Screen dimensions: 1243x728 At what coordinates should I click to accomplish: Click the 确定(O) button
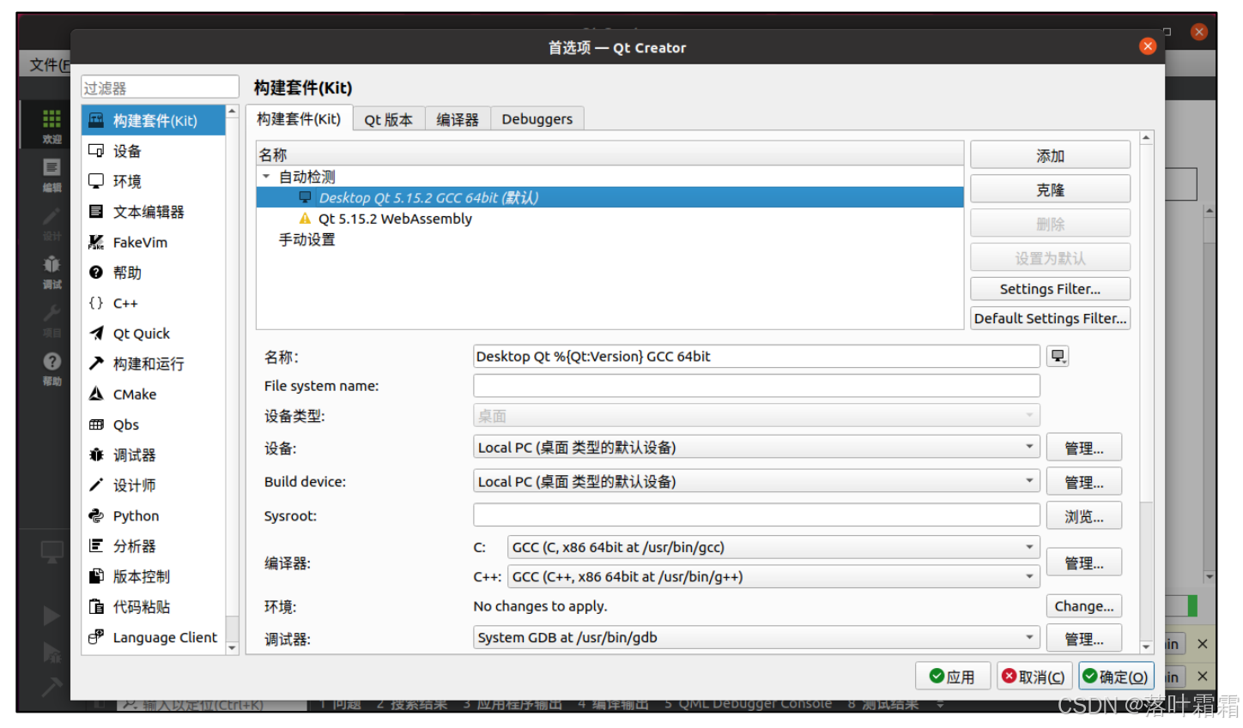click(x=1116, y=677)
